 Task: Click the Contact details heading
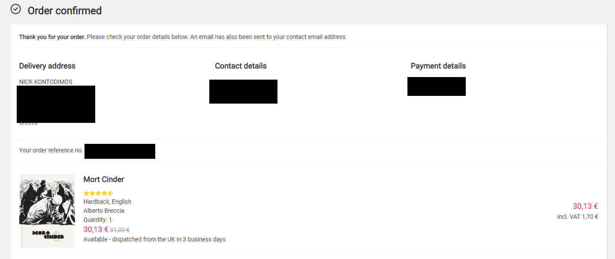pyautogui.click(x=241, y=66)
